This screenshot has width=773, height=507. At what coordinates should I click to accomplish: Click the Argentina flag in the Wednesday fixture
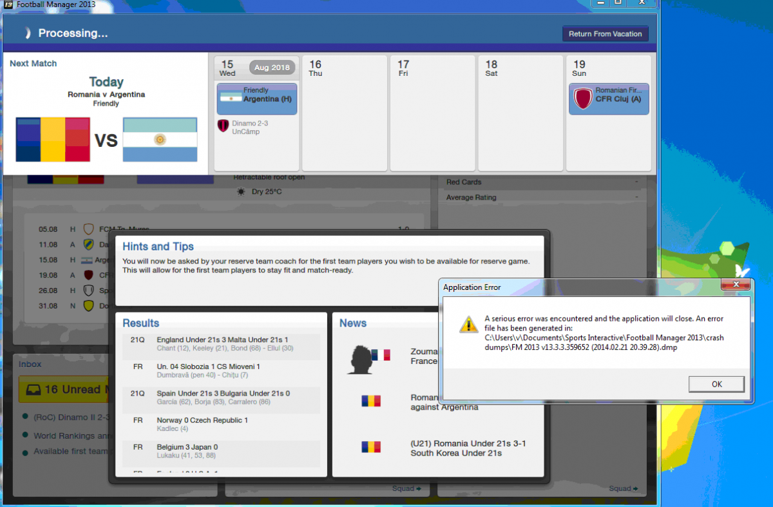click(x=231, y=98)
